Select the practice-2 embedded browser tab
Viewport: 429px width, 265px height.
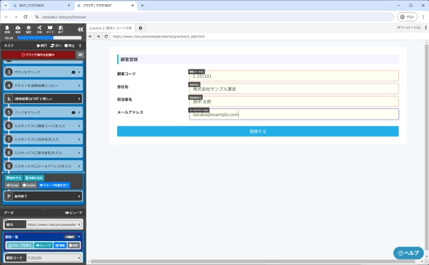tap(111, 28)
